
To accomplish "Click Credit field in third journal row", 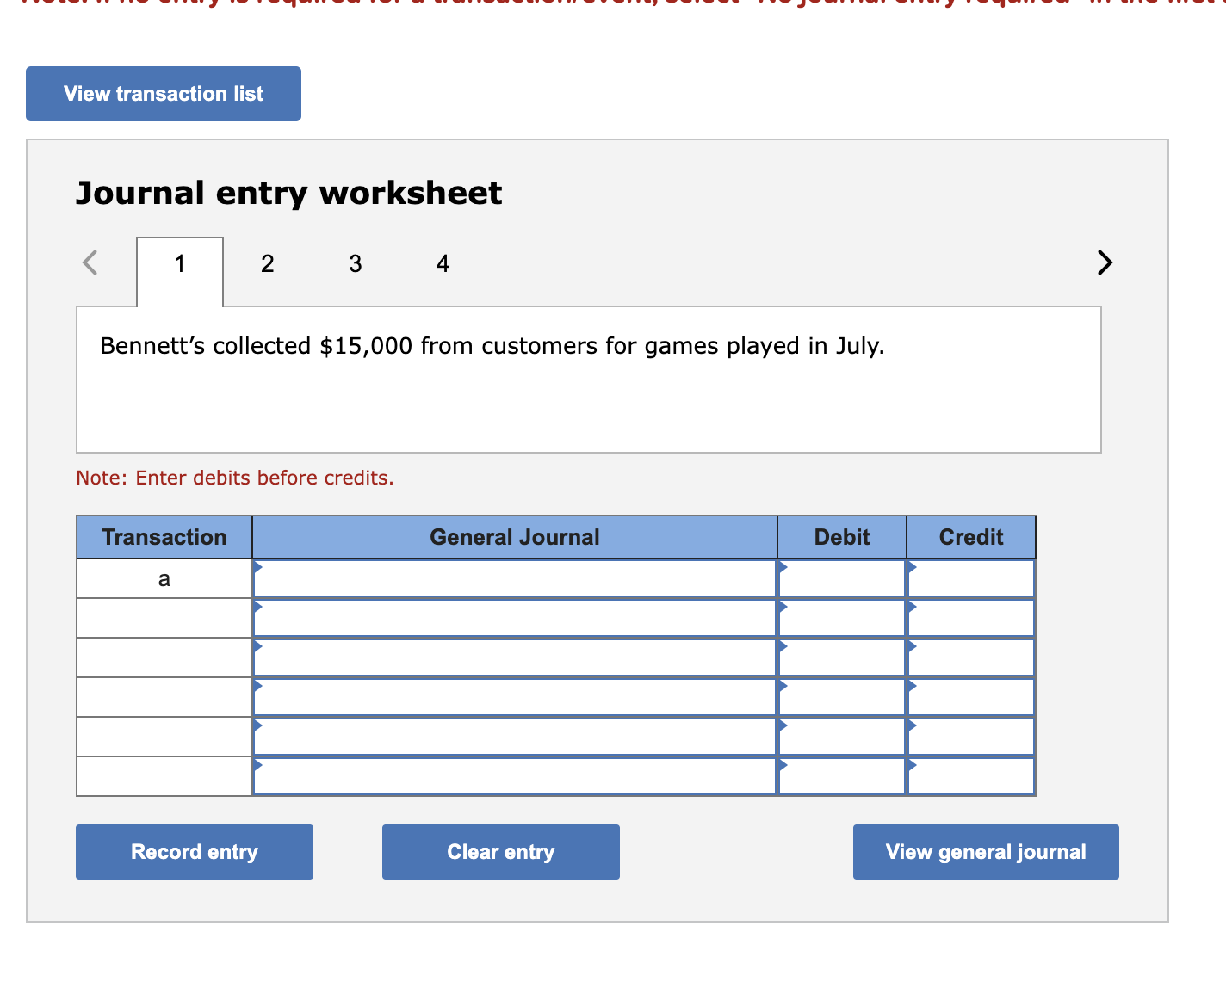I will [971, 657].
